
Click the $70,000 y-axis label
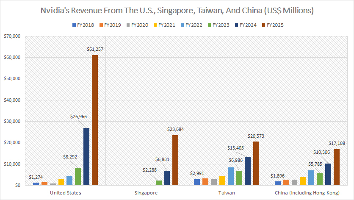[x=11, y=36]
